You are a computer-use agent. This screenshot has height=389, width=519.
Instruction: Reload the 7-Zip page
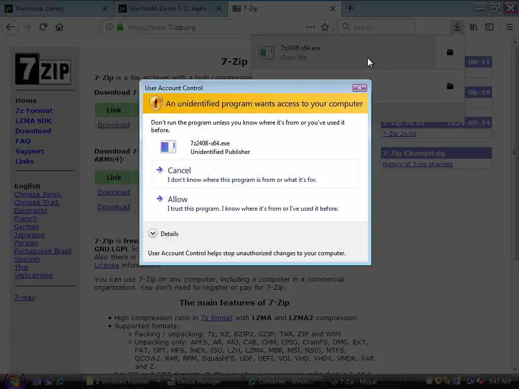43,27
